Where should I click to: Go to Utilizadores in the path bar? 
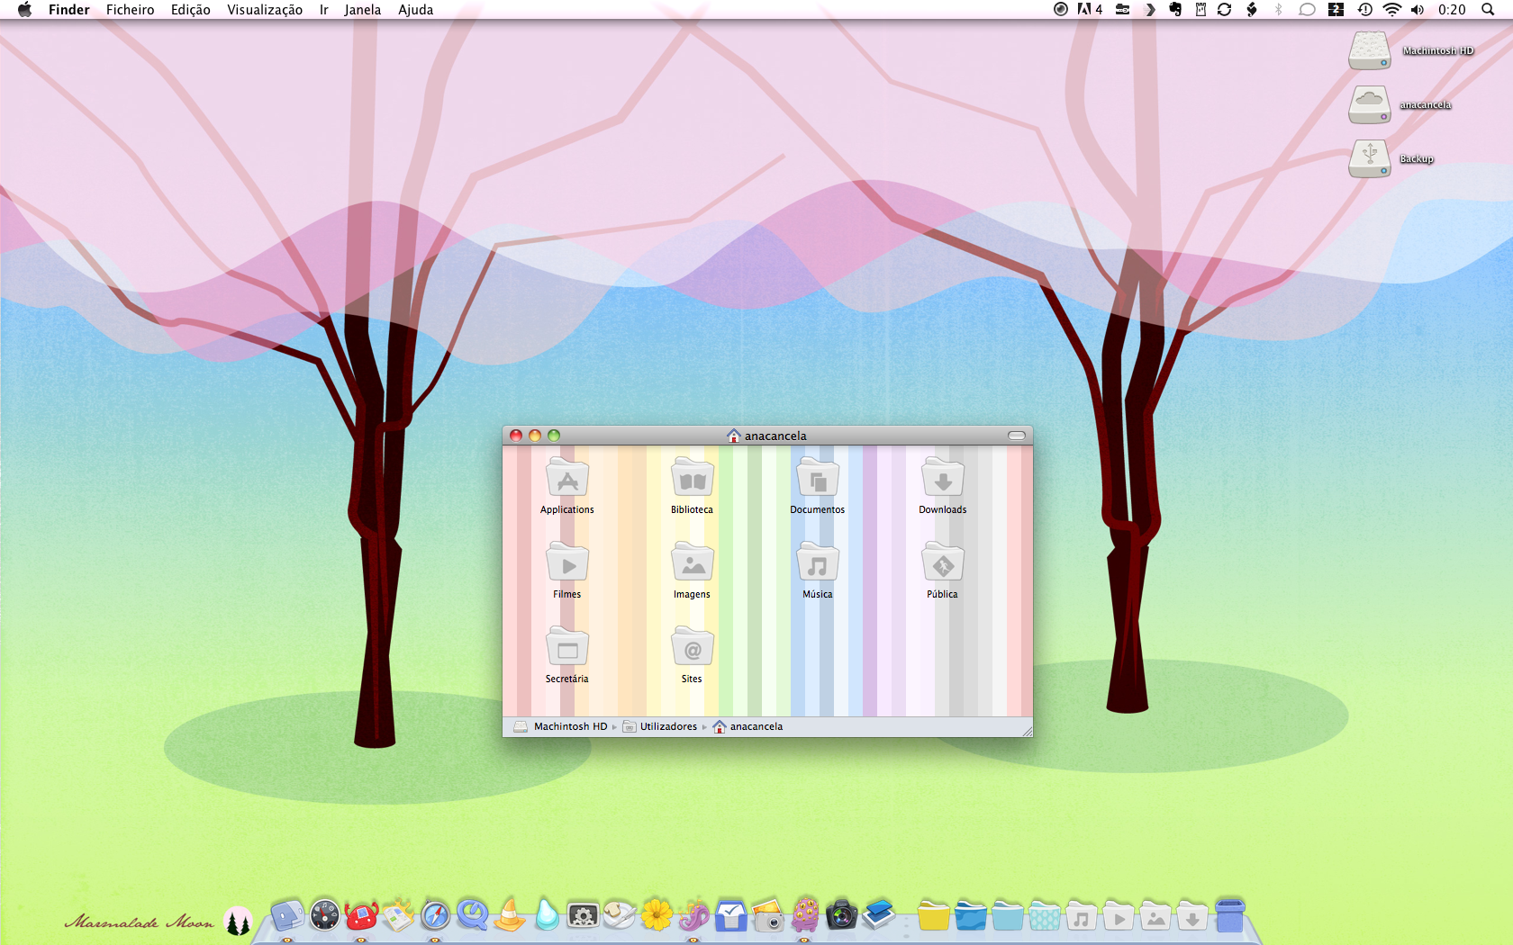pyautogui.click(x=660, y=726)
